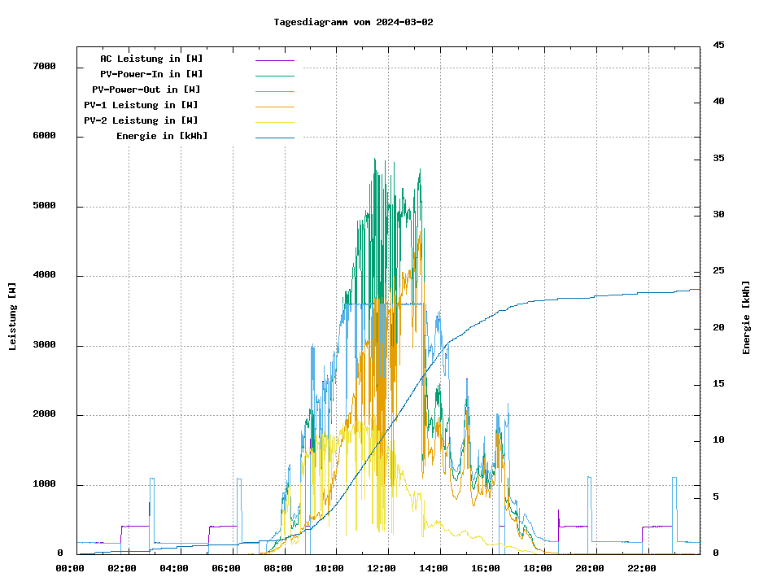Click the yellow PV-2 Leistung legend line
The width and height of the screenshot is (781, 586).
[x=274, y=121]
